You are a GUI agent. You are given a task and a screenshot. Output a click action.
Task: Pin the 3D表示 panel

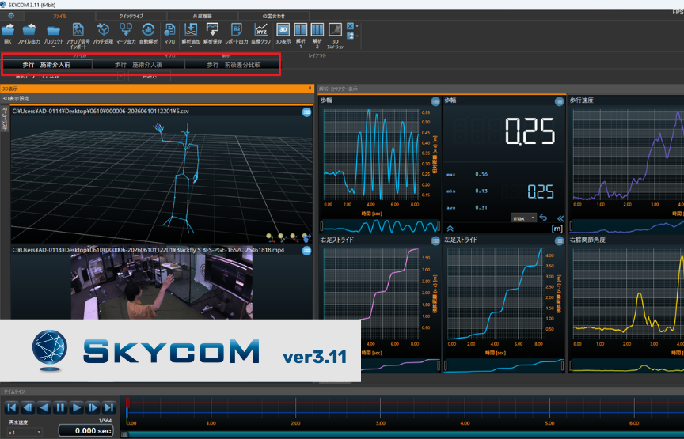[310, 89]
